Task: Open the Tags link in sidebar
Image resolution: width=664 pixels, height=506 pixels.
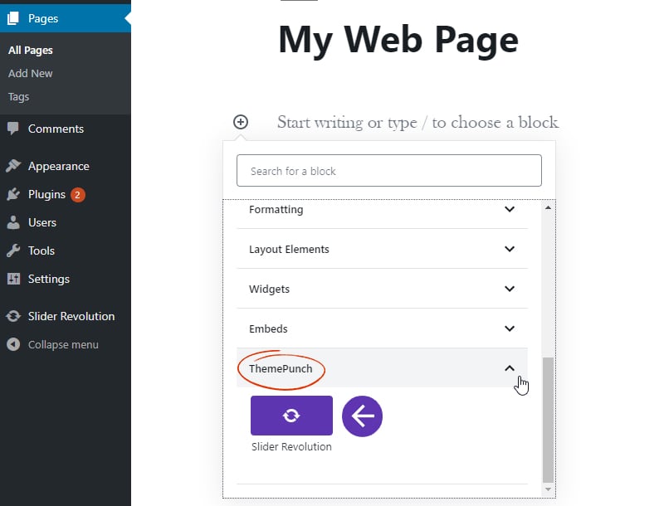Action: pos(18,96)
